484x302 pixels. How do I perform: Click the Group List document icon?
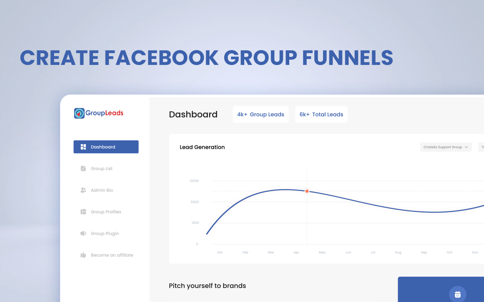(x=83, y=168)
